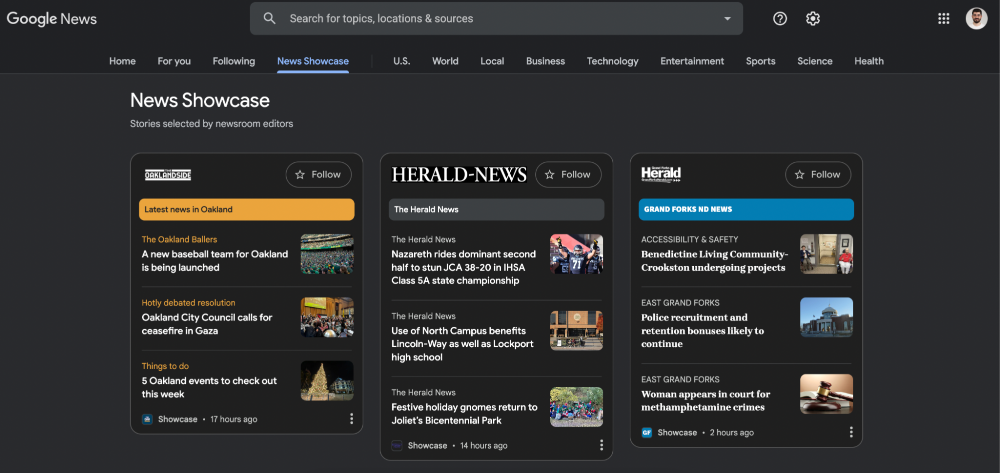Open more options on Grand Forks card
Screen dimensions: 1000x473
pyautogui.click(x=851, y=432)
